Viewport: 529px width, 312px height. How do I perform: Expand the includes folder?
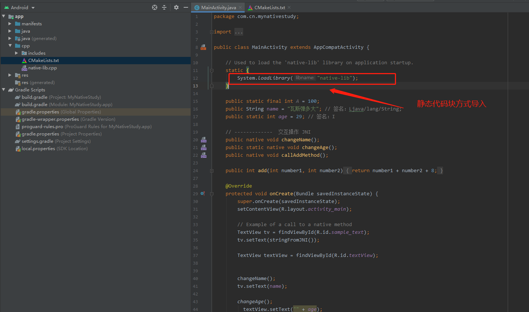17,53
